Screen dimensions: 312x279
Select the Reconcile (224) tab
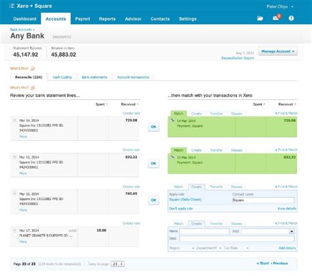point(28,77)
